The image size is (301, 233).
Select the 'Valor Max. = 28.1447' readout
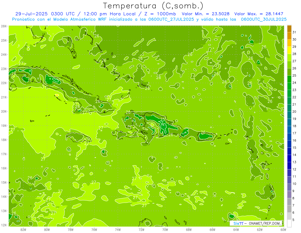[259, 14]
